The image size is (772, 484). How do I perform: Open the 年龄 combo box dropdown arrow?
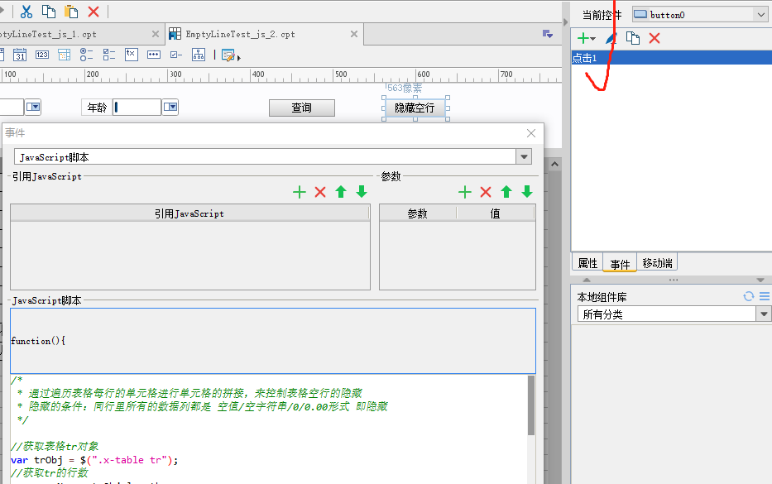170,107
